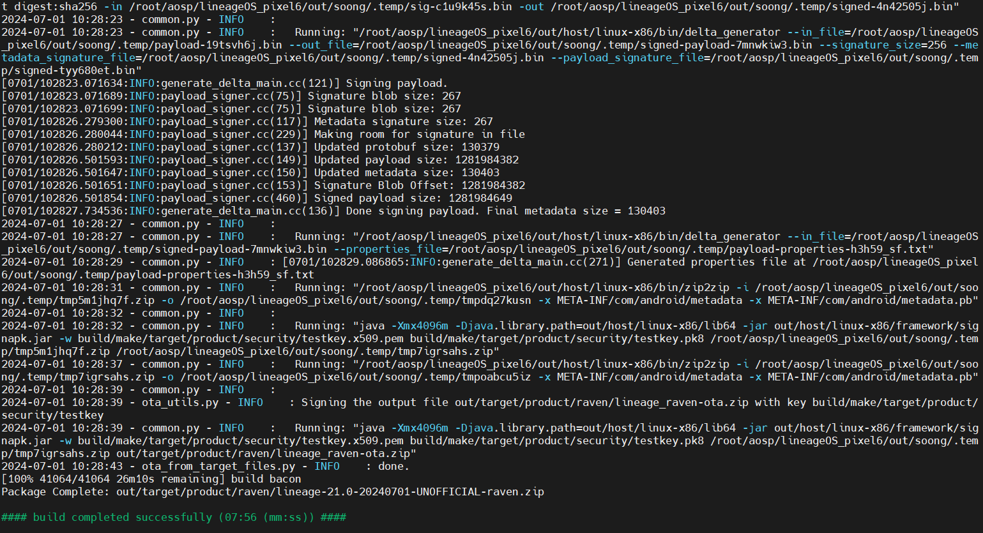Click 'payload_signer.cc(229)' source reference
The image size is (983, 533).
tap(231, 134)
